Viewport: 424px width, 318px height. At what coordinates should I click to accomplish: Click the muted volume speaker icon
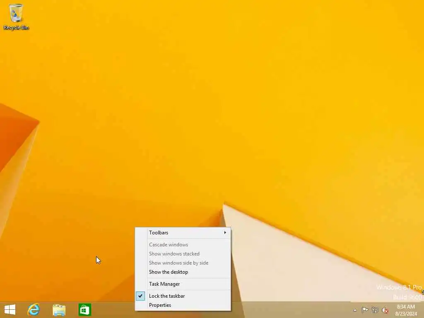385,310
